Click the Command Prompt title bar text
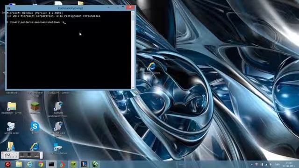The image size is (299, 168). tap(71, 8)
